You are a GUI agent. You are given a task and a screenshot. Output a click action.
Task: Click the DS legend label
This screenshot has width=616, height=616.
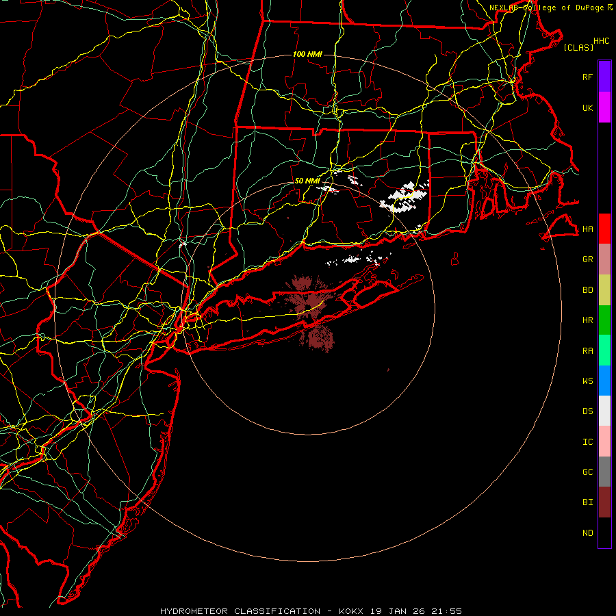pyautogui.click(x=588, y=411)
